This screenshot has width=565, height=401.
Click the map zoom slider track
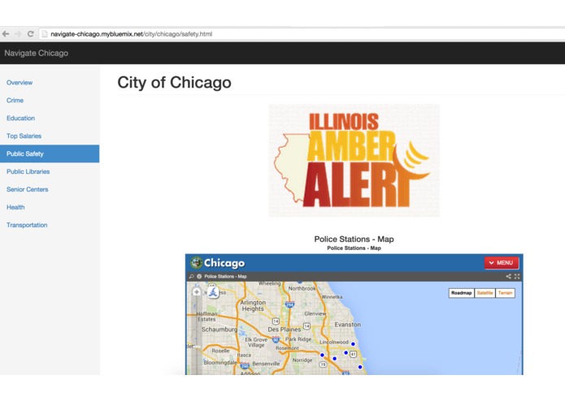coord(197,334)
